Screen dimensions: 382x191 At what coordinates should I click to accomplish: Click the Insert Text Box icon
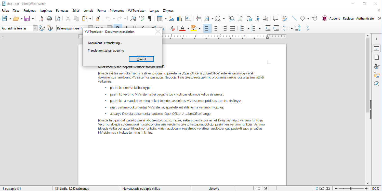[x=188, y=18]
